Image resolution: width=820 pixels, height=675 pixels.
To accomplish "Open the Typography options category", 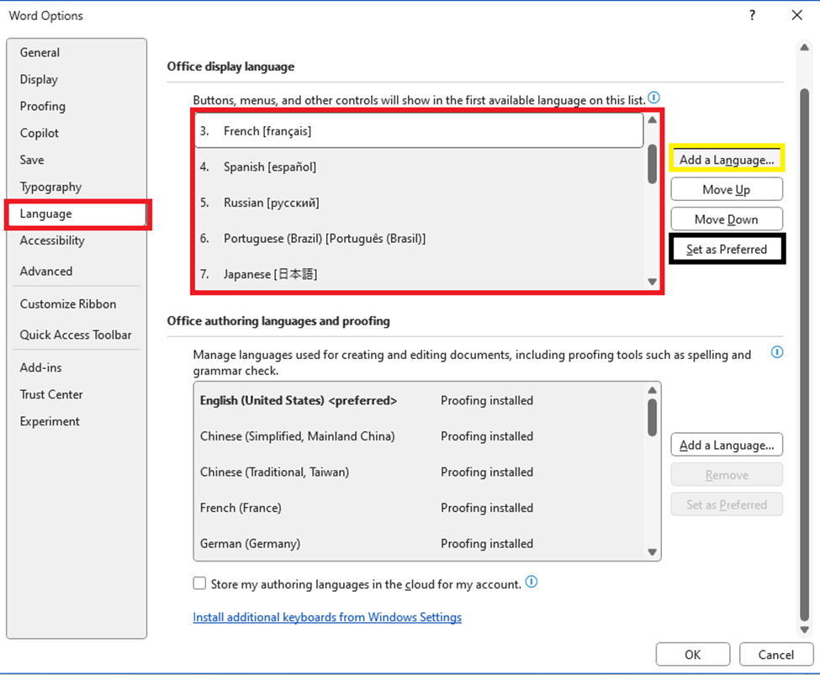I will point(77,187).
